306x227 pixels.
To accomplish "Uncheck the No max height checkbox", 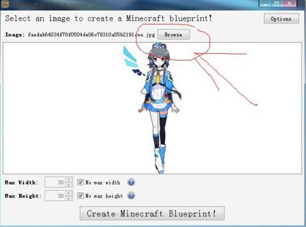I will (81, 196).
